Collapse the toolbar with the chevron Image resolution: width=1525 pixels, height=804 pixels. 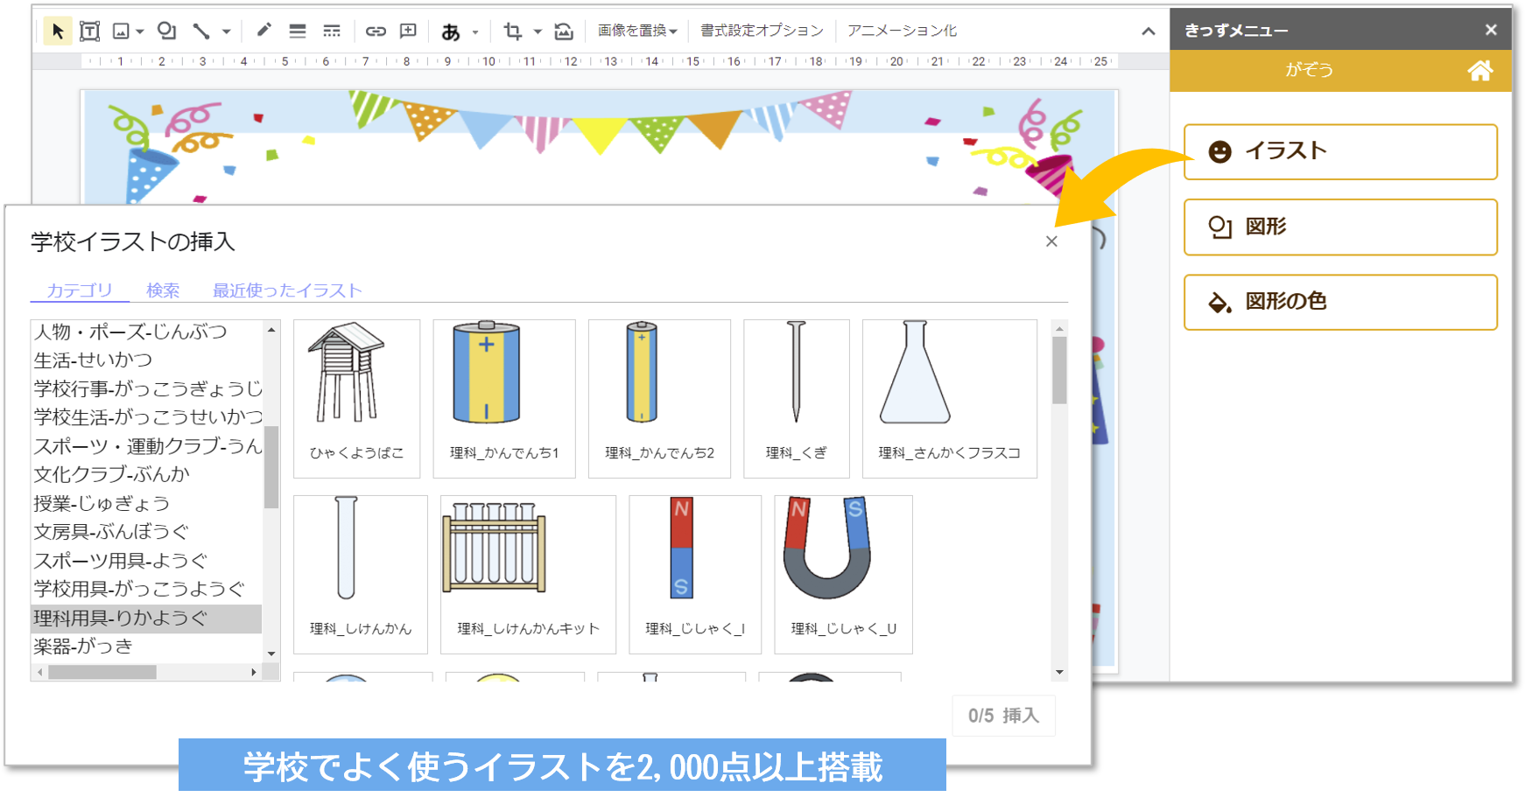tap(1148, 31)
